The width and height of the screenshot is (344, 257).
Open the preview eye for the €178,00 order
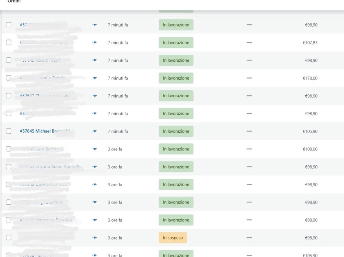[x=95, y=78]
